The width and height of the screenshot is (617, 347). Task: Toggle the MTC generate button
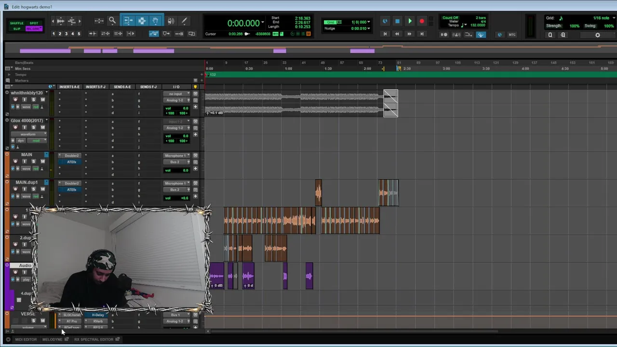512,34
